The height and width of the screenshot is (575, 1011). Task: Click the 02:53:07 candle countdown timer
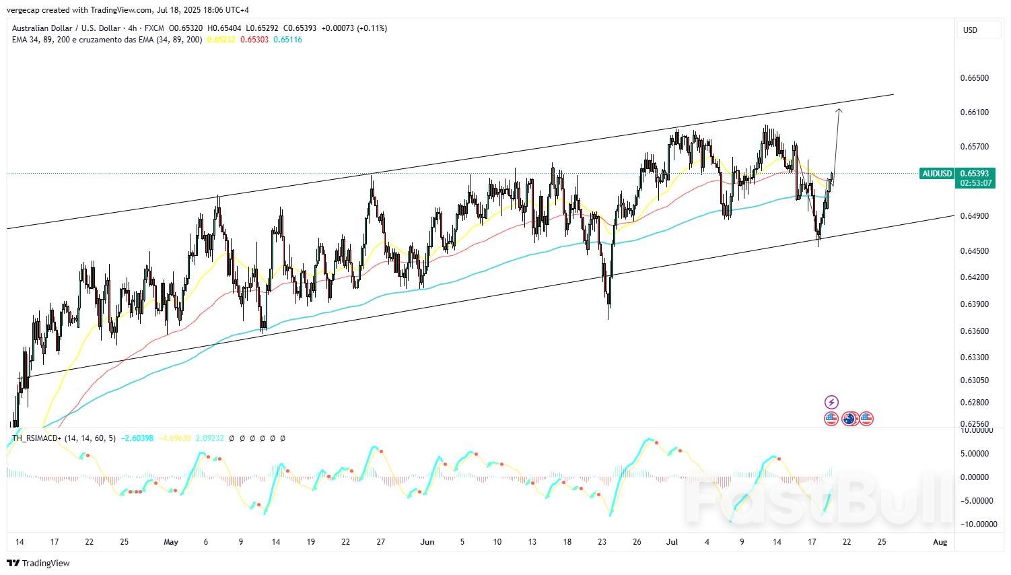(974, 184)
